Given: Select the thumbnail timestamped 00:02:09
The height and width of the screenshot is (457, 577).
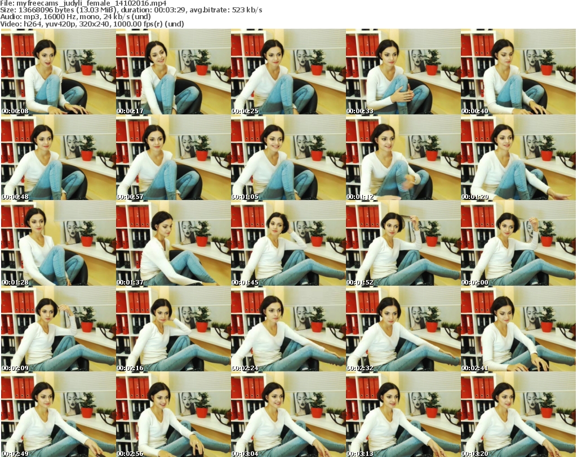Looking at the screenshot, I should [59, 329].
